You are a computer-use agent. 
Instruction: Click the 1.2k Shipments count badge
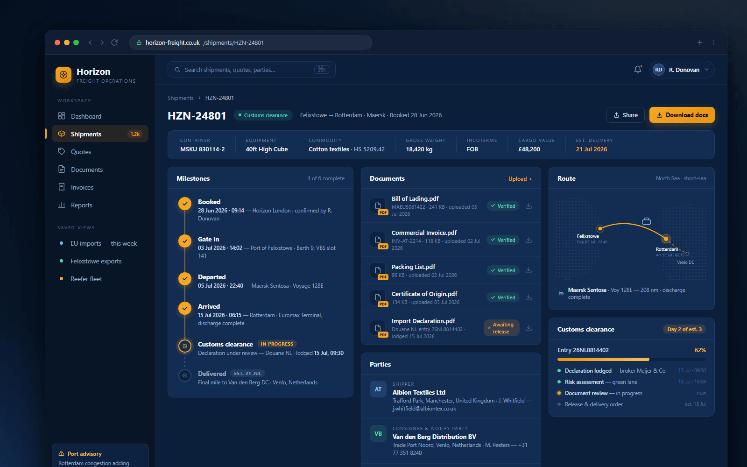point(135,134)
